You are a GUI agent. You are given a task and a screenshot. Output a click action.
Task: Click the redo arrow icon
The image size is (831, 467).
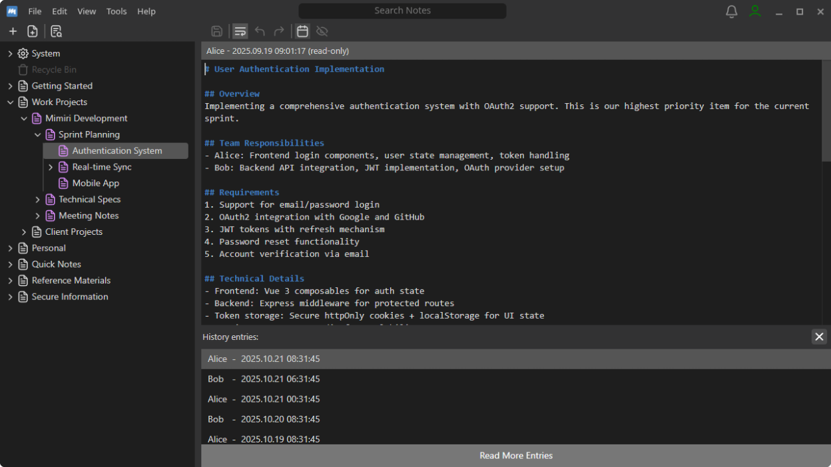coord(279,31)
